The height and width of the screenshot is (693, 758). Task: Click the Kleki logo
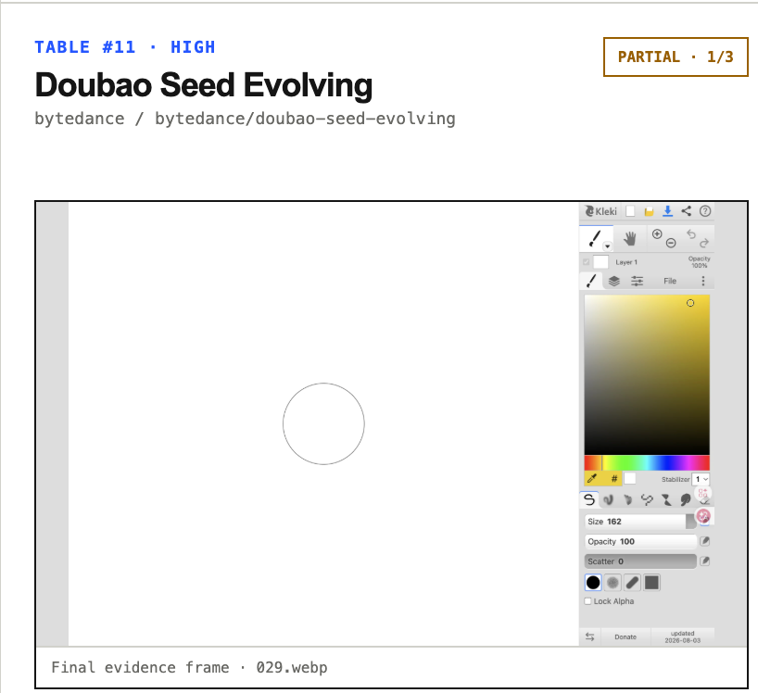pos(600,211)
